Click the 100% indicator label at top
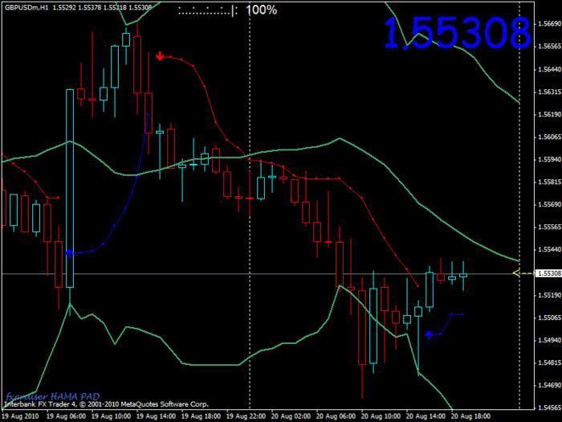Screen dimensions: 562x422 click(261, 10)
